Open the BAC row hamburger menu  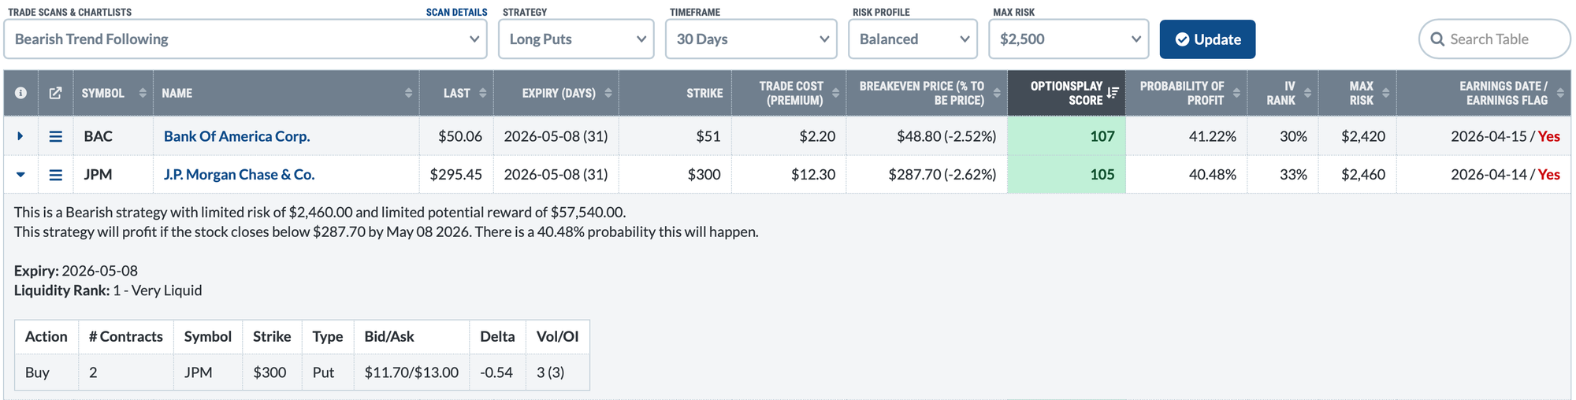click(x=56, y=136)
